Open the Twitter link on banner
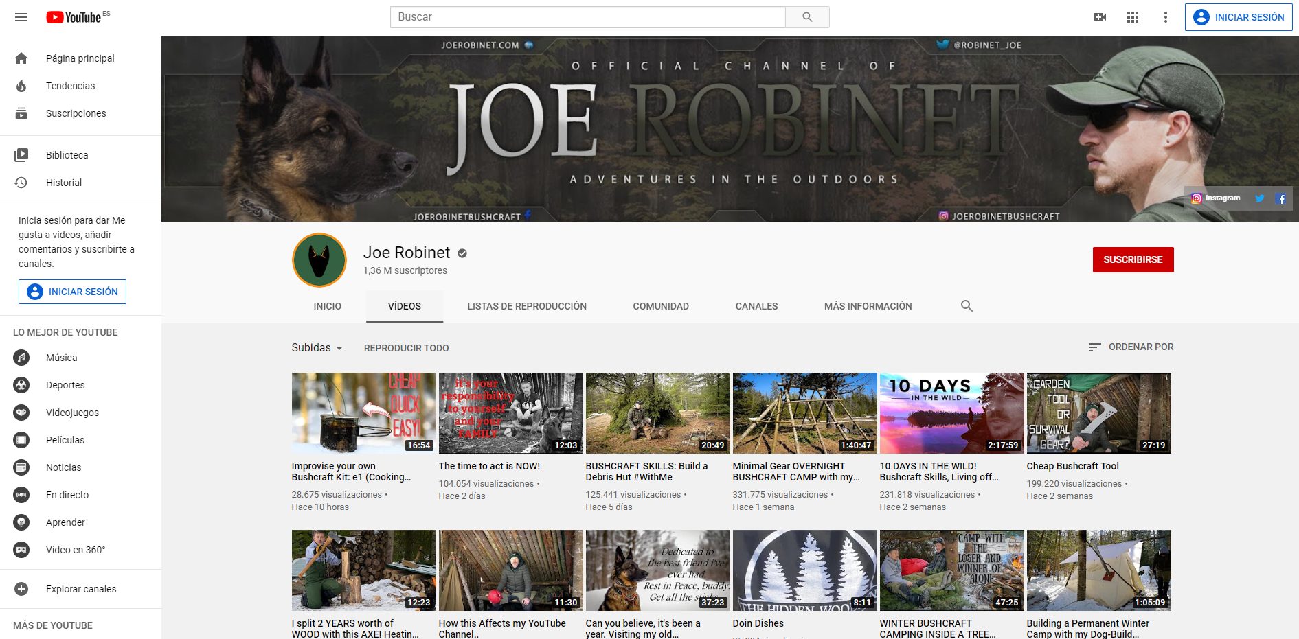 pos(1260,198)
